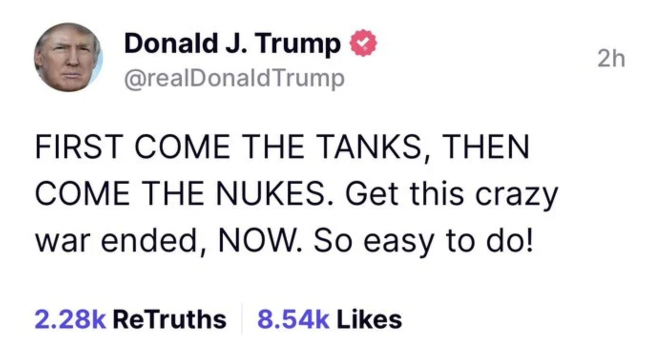The height and width of the screenshot is (357, 647).
Task: Click the profile avatar photo
Action: point(68,57)
